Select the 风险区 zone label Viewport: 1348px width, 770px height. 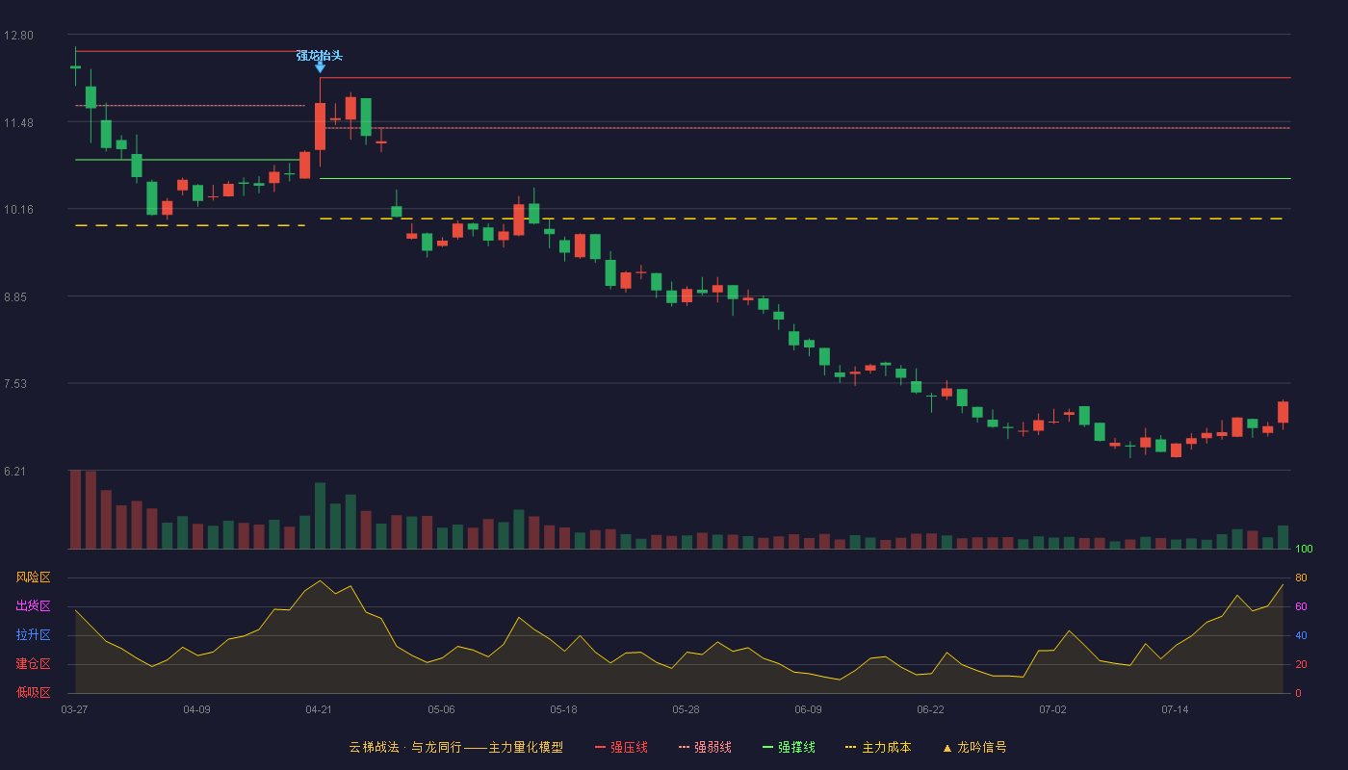[x=33, y=577]
